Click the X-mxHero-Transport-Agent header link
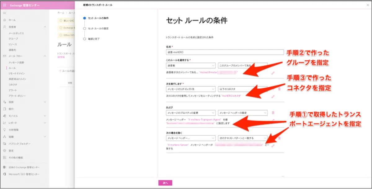The height and width of the screenshot is (189, 372). point(204,120)
